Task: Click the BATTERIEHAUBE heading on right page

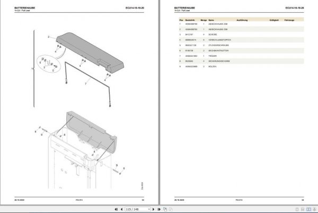Action: (x=184, y=8)
